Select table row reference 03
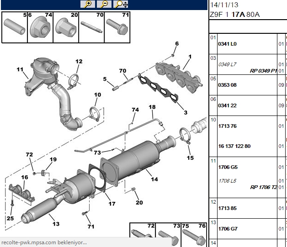This screenshot has width=287, height=247. (x=213, y=58)
